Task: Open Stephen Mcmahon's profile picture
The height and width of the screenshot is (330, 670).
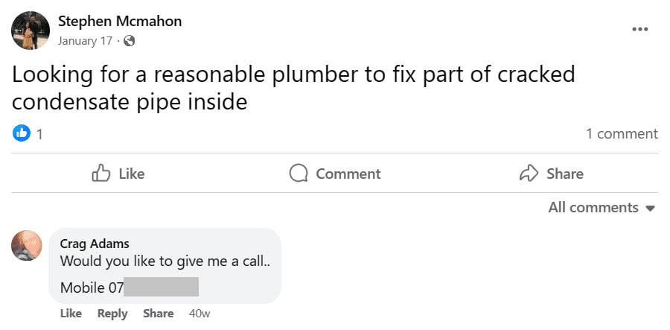Action: pyautogui.click(x=31, y=31)
